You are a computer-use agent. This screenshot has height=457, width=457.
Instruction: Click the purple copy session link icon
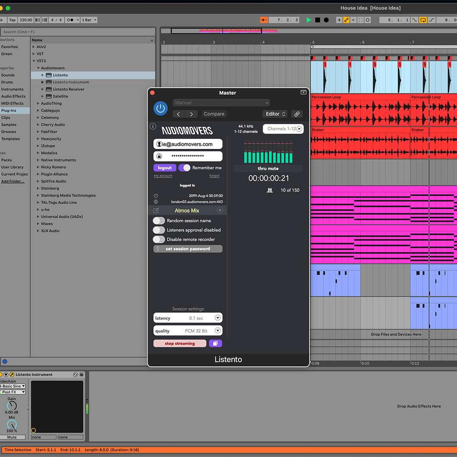click(x=215, y=343)
